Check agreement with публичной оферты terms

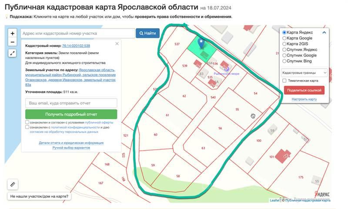tap(27, 123)
